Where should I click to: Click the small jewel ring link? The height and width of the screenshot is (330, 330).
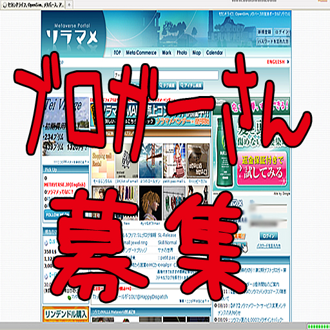pos(135,243)
